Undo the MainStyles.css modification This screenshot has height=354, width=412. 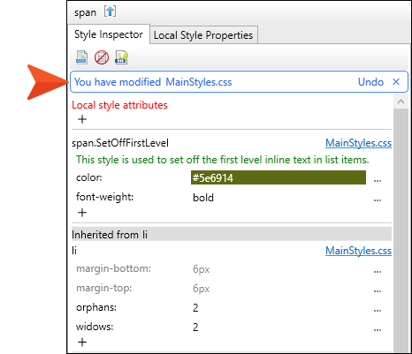[x=370, y=82]
